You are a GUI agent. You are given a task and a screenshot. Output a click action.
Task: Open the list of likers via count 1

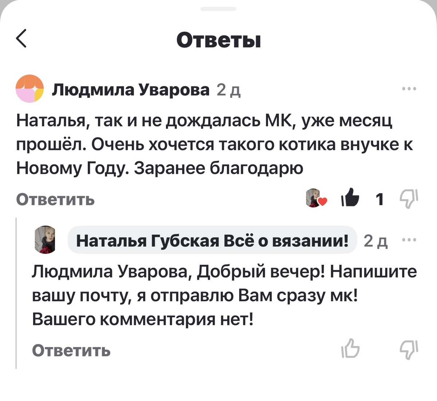coord(380,199)
